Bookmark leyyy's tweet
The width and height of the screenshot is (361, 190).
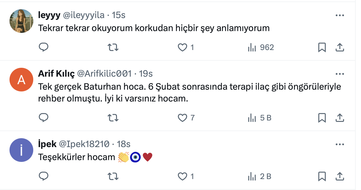coord(322,47)
